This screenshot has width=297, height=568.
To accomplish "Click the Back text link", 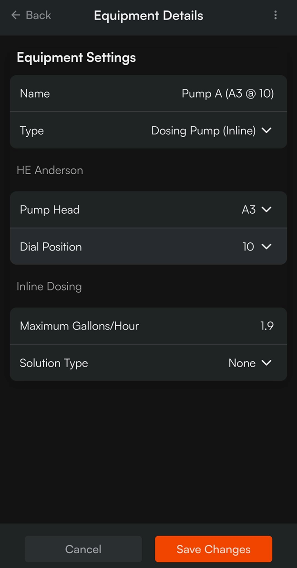I will [x=38, y=15].
